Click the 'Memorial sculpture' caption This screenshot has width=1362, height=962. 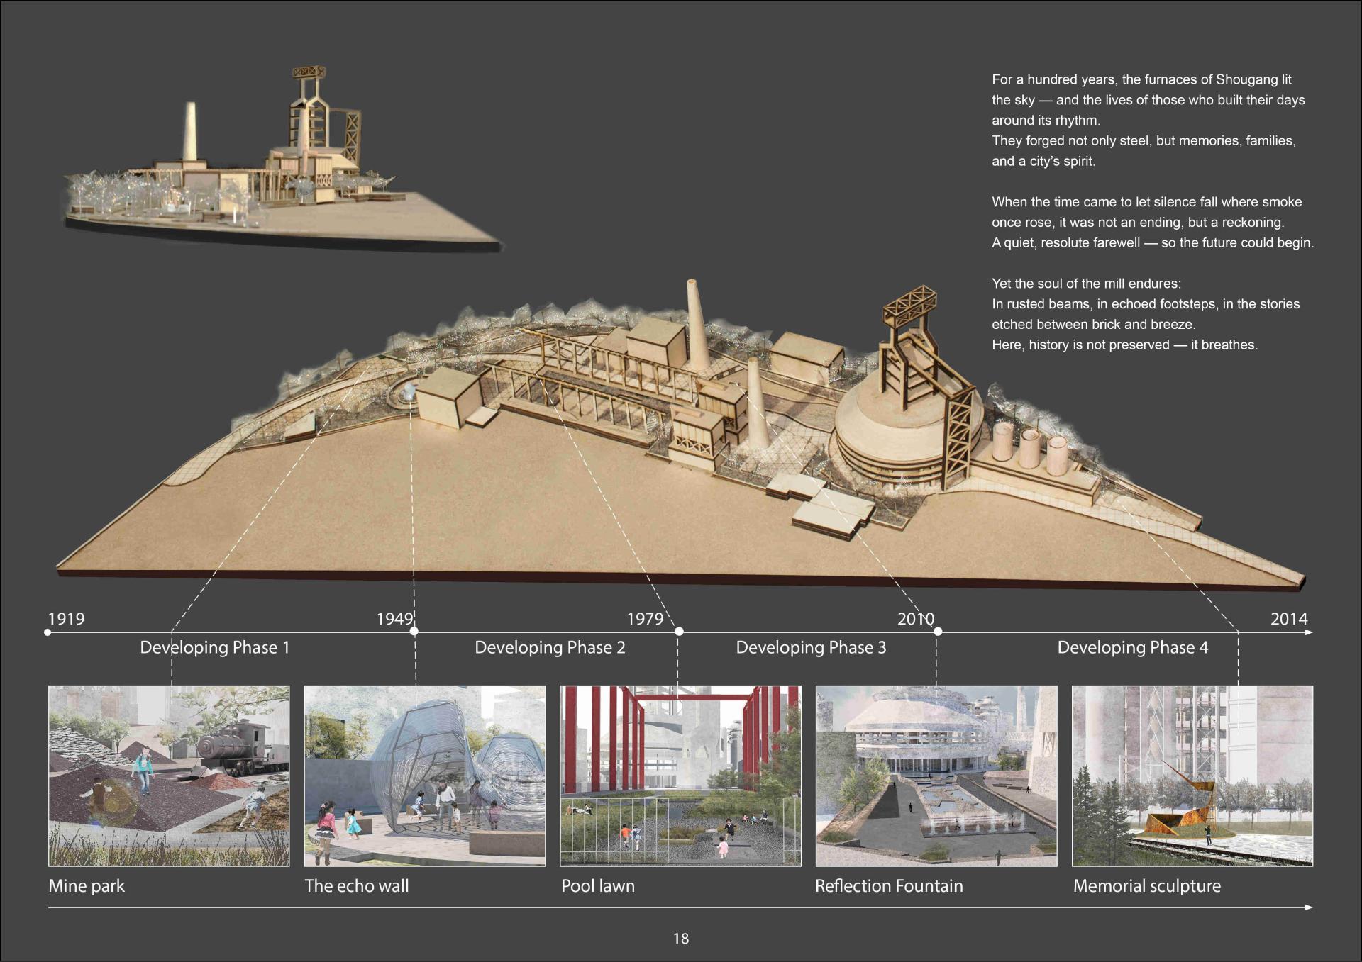[1147, 886]
